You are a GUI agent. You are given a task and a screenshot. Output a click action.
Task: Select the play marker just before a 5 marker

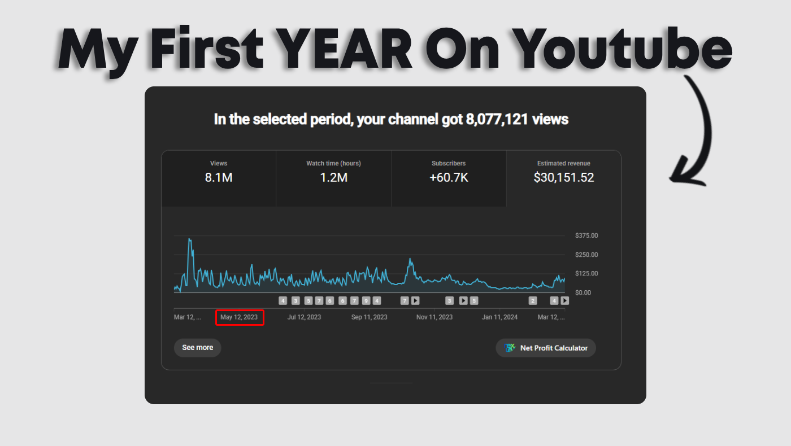pyautogui.click(x=463, y=301)
